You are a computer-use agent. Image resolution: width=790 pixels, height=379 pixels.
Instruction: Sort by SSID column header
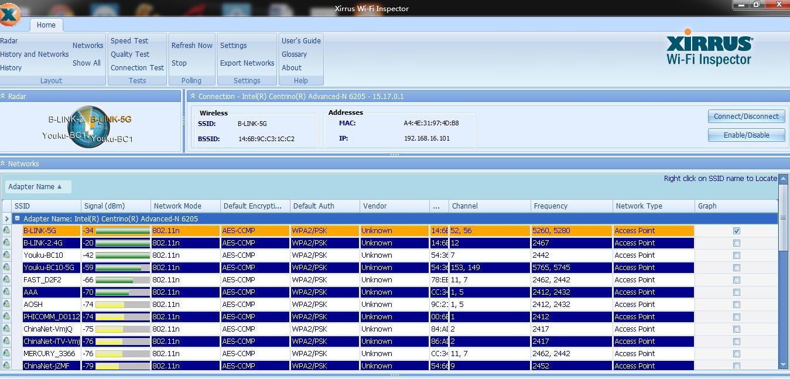click(x=46, y=206)
